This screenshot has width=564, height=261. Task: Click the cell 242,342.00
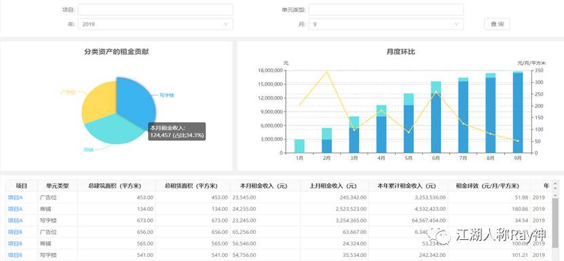[409, 255]
